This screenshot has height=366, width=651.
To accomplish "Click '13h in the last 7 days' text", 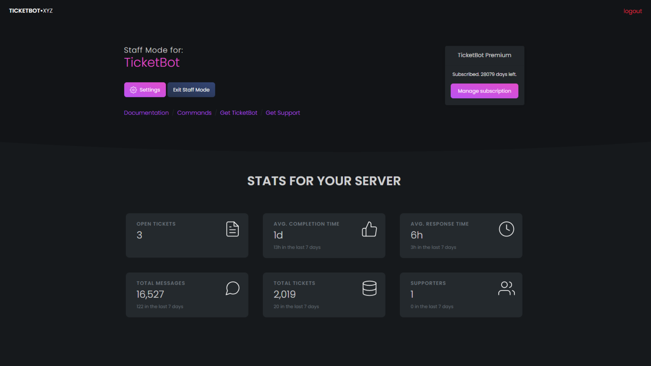I will 297,247.
